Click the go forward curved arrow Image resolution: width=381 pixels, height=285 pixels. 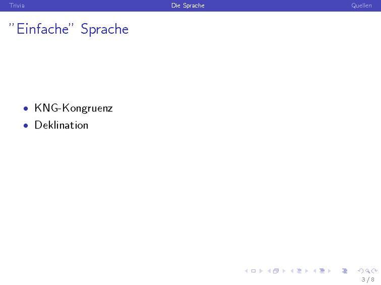click(374, 271)
